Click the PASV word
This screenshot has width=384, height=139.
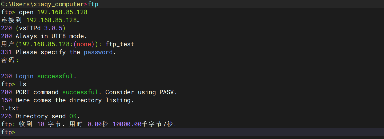(x=167, y=92)
